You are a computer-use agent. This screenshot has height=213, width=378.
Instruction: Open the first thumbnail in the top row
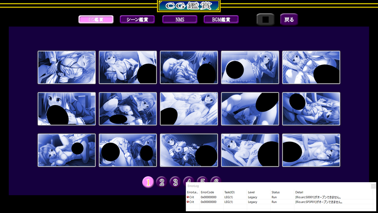(x=67, y=67)
